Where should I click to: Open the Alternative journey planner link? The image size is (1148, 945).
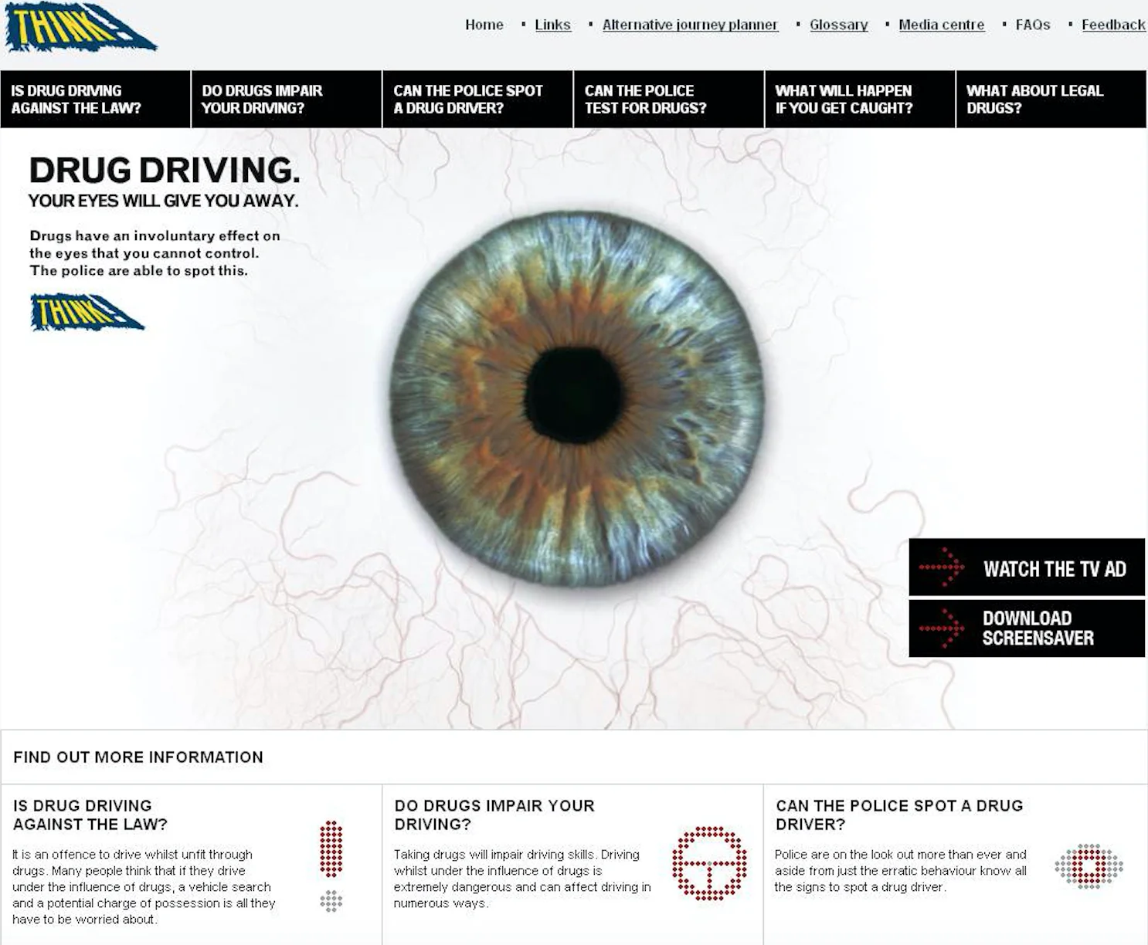690,25
